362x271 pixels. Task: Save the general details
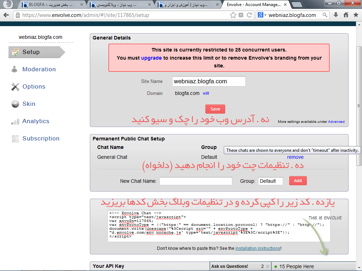[x=215, y=109]
